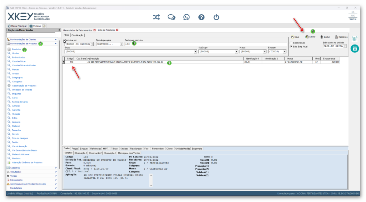Open the Grupo dropdown
This screenshot has height=202, width=366.
(195, 52)
